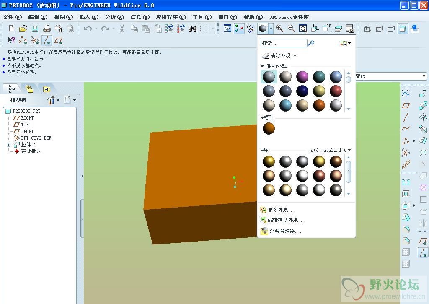This screenshot has width=429, height=304.
Task: Click Clear Appearance button
Action: pyautogui.click(x=277, y=56)
